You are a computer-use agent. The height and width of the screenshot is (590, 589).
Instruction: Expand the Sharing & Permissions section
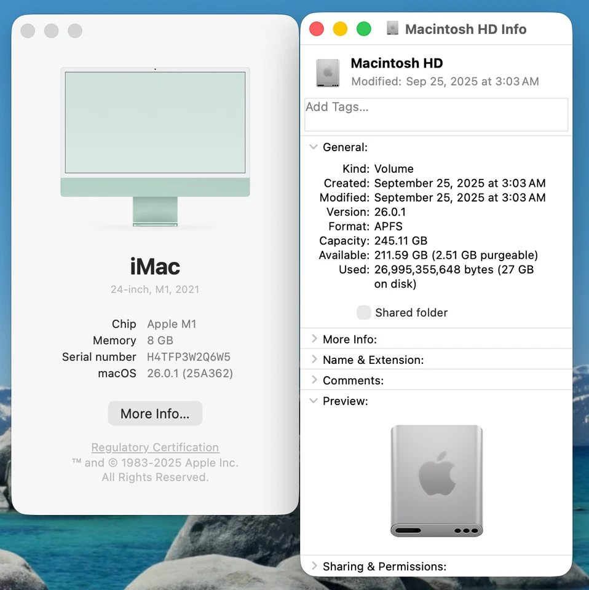click(314, 566)
